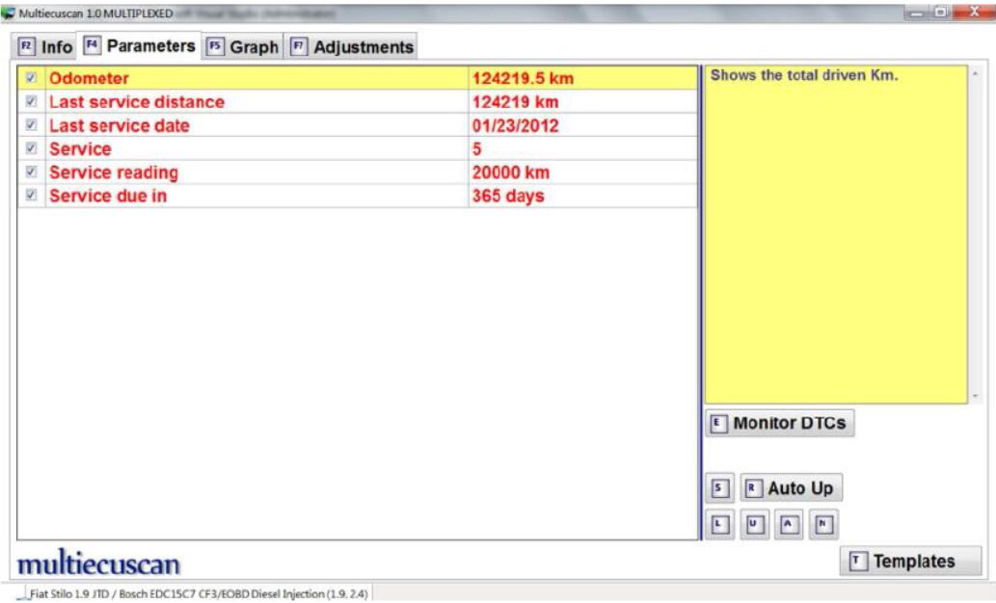
Task: Toggle the Service row checkbox
Action: [31, 148]
